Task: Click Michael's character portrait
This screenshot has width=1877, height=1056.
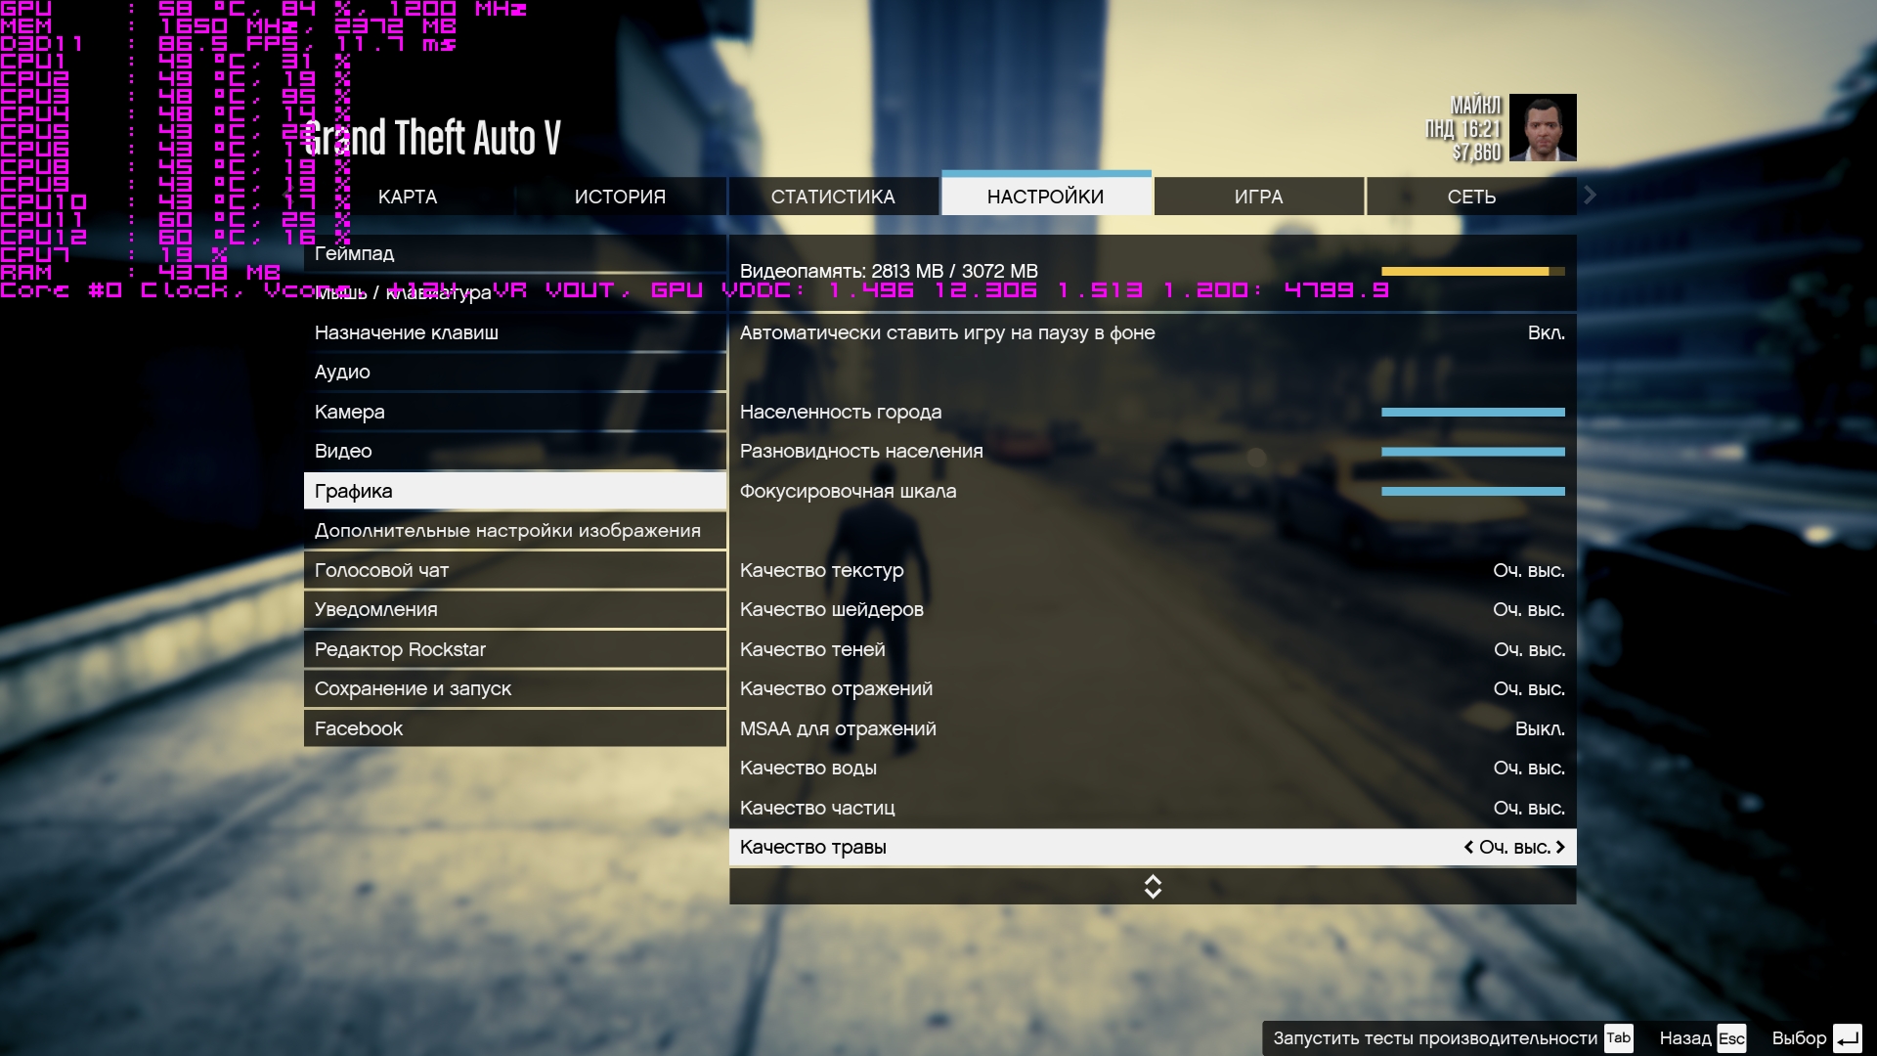Action: coord(1543,128)
